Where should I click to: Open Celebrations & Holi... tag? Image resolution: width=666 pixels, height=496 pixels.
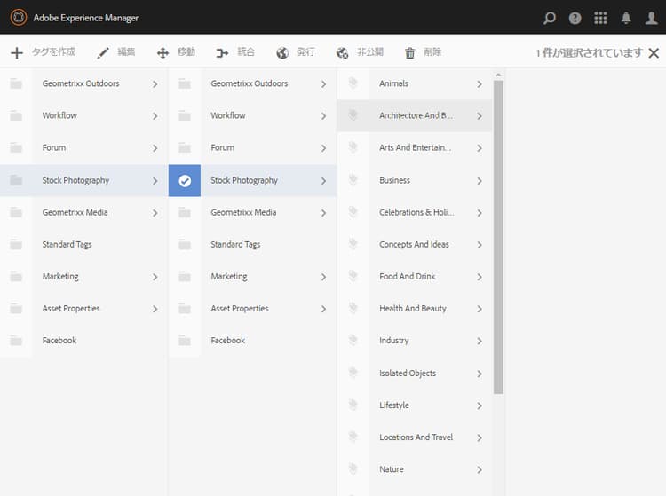point(415,212)
